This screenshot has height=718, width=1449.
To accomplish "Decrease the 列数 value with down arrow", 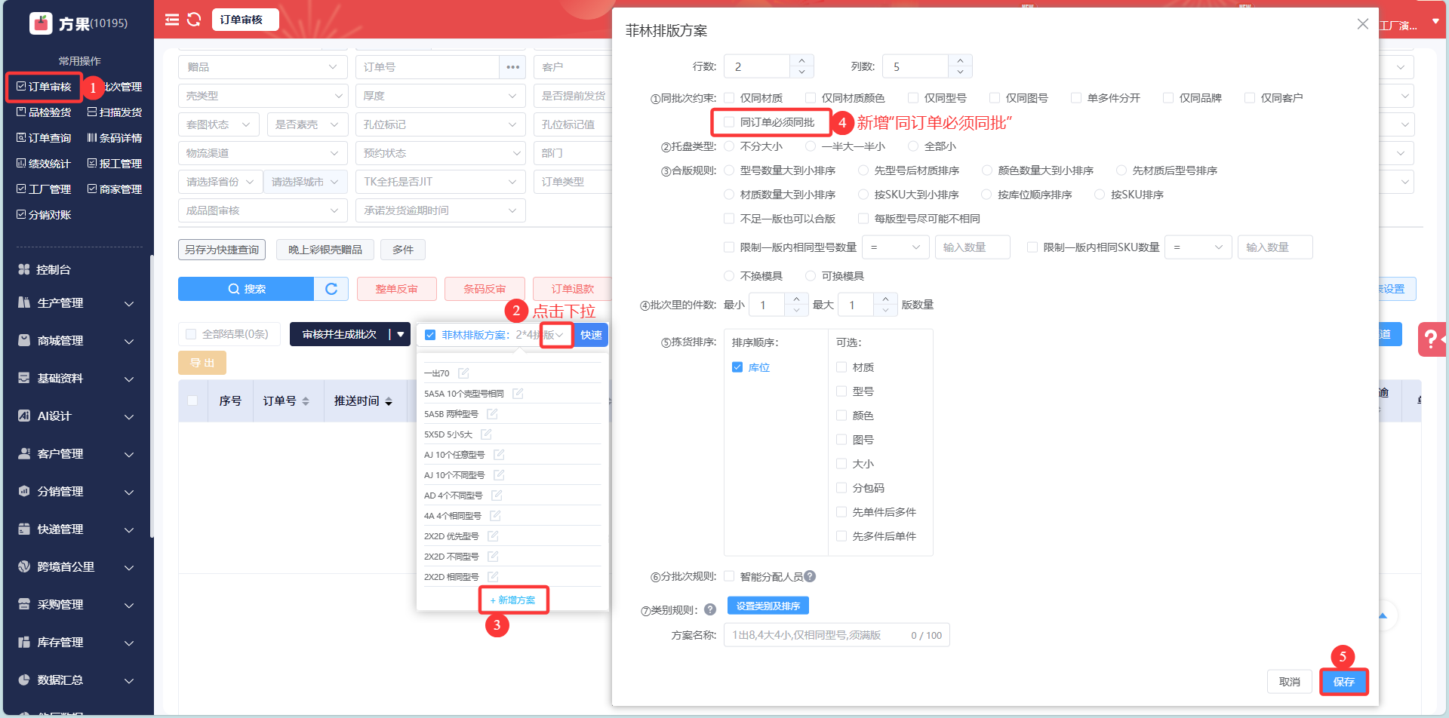I will [960, 72].
